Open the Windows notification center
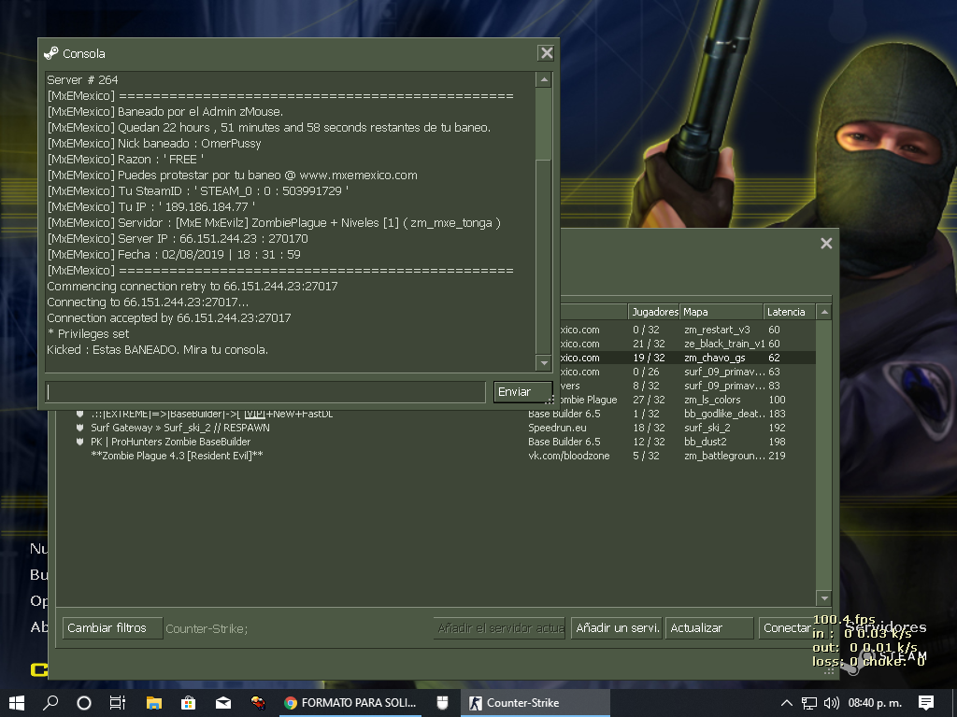Viewport: 957px width, 717px height. coord(926,703)
